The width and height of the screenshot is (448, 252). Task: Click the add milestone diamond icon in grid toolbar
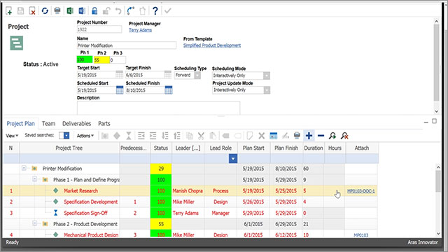[117, 136]
